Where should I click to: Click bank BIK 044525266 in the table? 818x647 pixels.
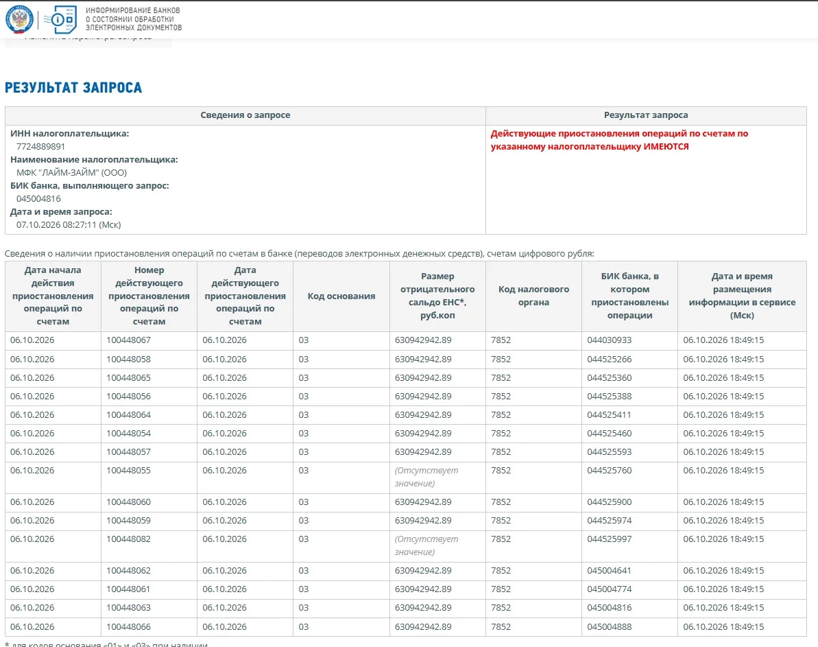[610, 360]
